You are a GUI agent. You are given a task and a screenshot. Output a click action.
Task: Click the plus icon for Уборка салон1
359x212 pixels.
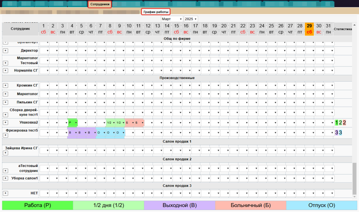click(5, 178)
